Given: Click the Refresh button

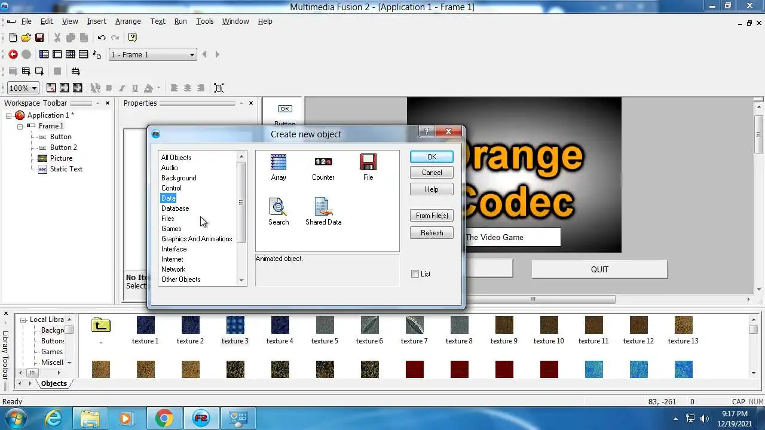Looking at the screenshot, I should click(x=432, y=233).
